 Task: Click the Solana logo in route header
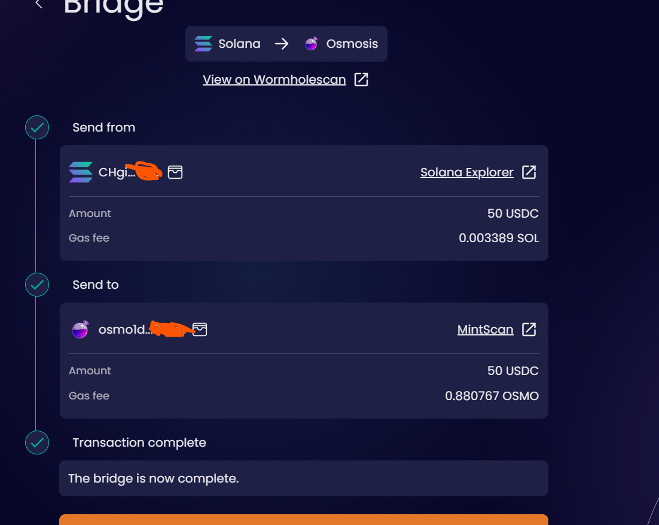click(x=203, y=44)
